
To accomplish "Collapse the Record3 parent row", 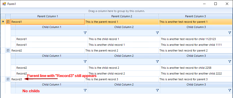I will (8, 79).
